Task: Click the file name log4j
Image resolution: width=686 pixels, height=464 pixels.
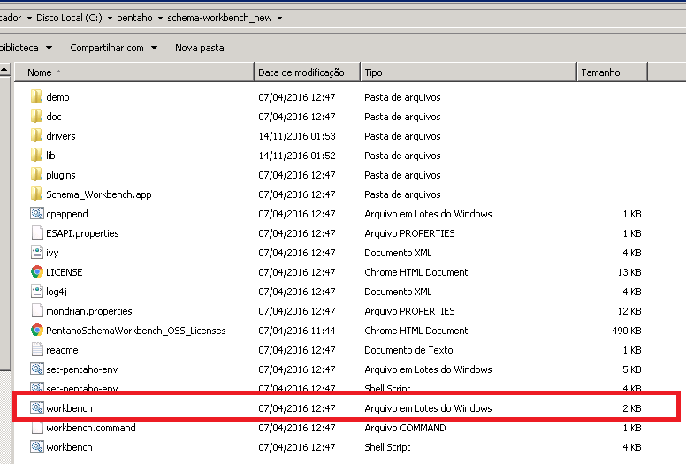Action: click(x=56, y=292)
